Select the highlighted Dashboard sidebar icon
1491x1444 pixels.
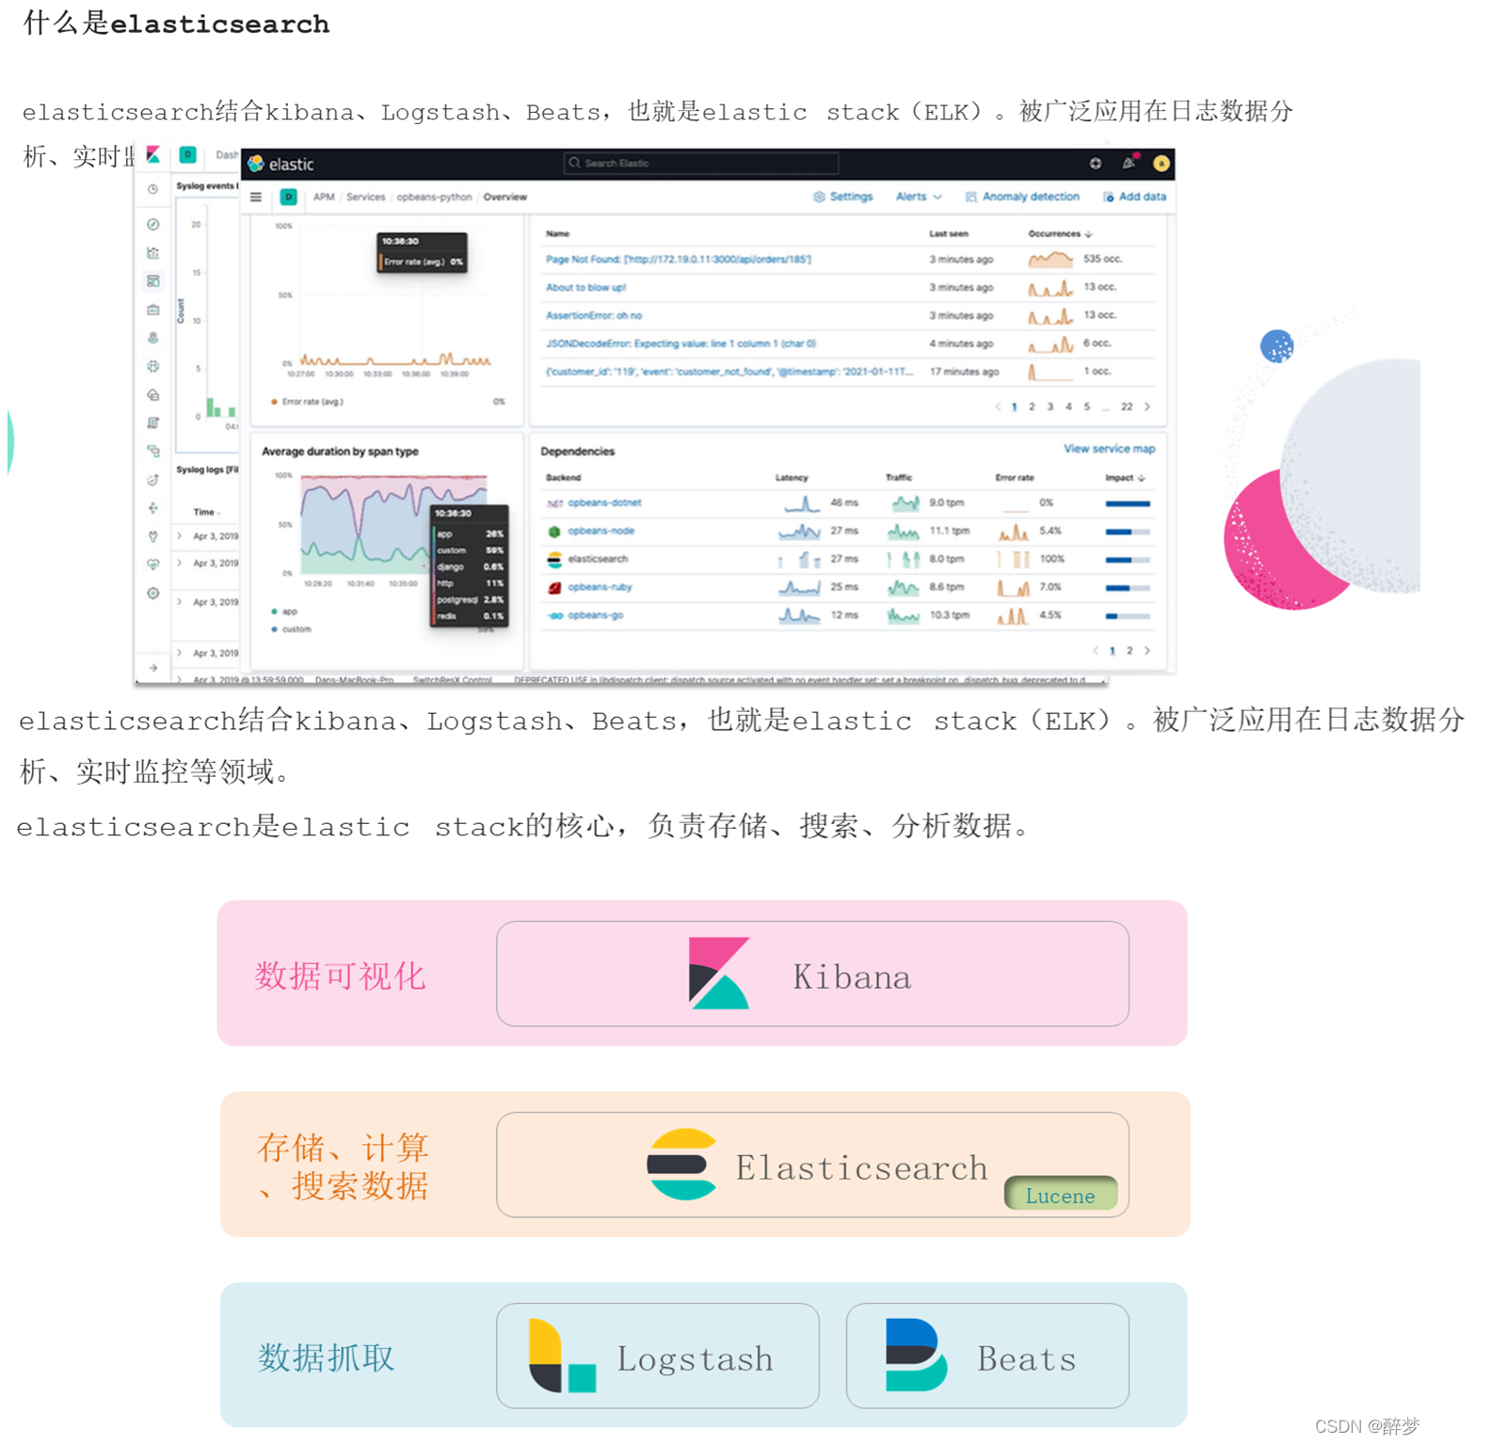[x=152, y=281]
